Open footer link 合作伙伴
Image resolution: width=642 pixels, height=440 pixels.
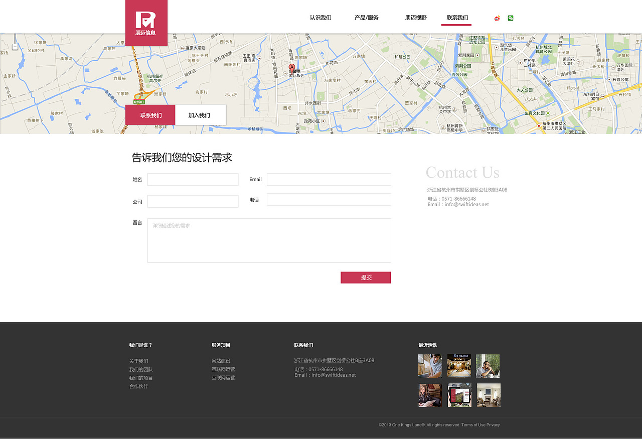pyautogui.click(x=138, y=386)
